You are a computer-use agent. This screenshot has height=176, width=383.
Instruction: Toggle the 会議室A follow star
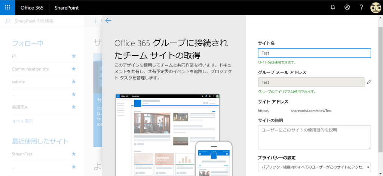click(x=74, y=107)
